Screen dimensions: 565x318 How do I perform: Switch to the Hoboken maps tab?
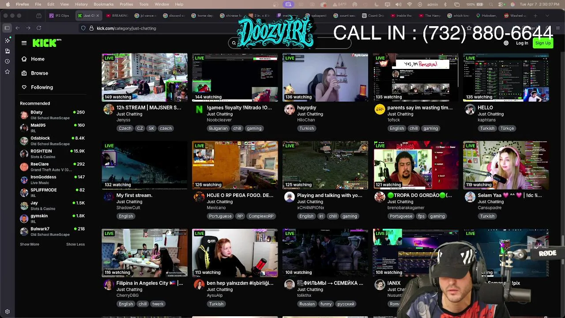[487, 15]
